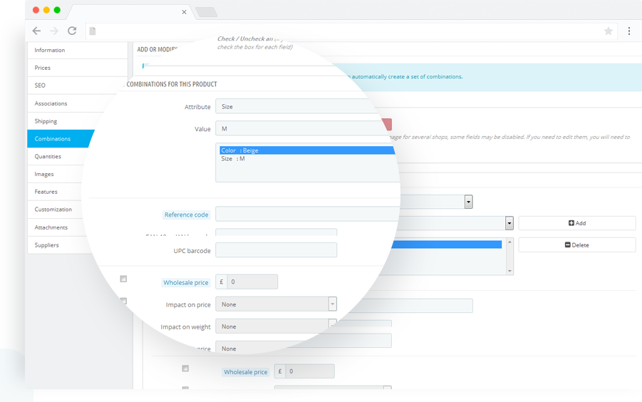Click the browser back arrow

click(x=36, y=31)
